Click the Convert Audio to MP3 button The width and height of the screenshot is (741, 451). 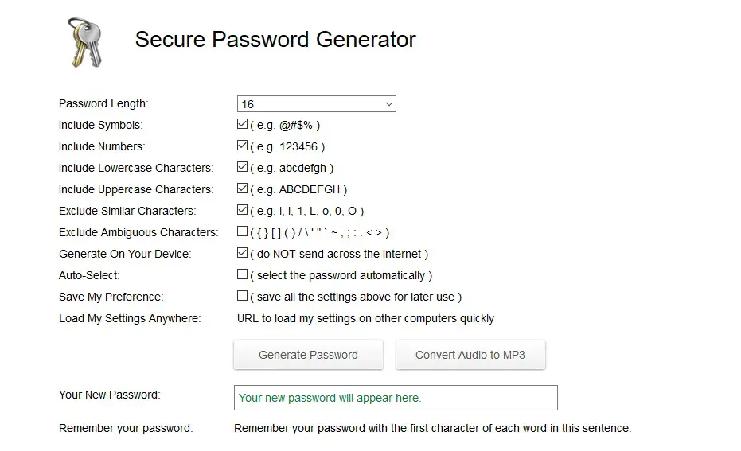click(470, 355)
